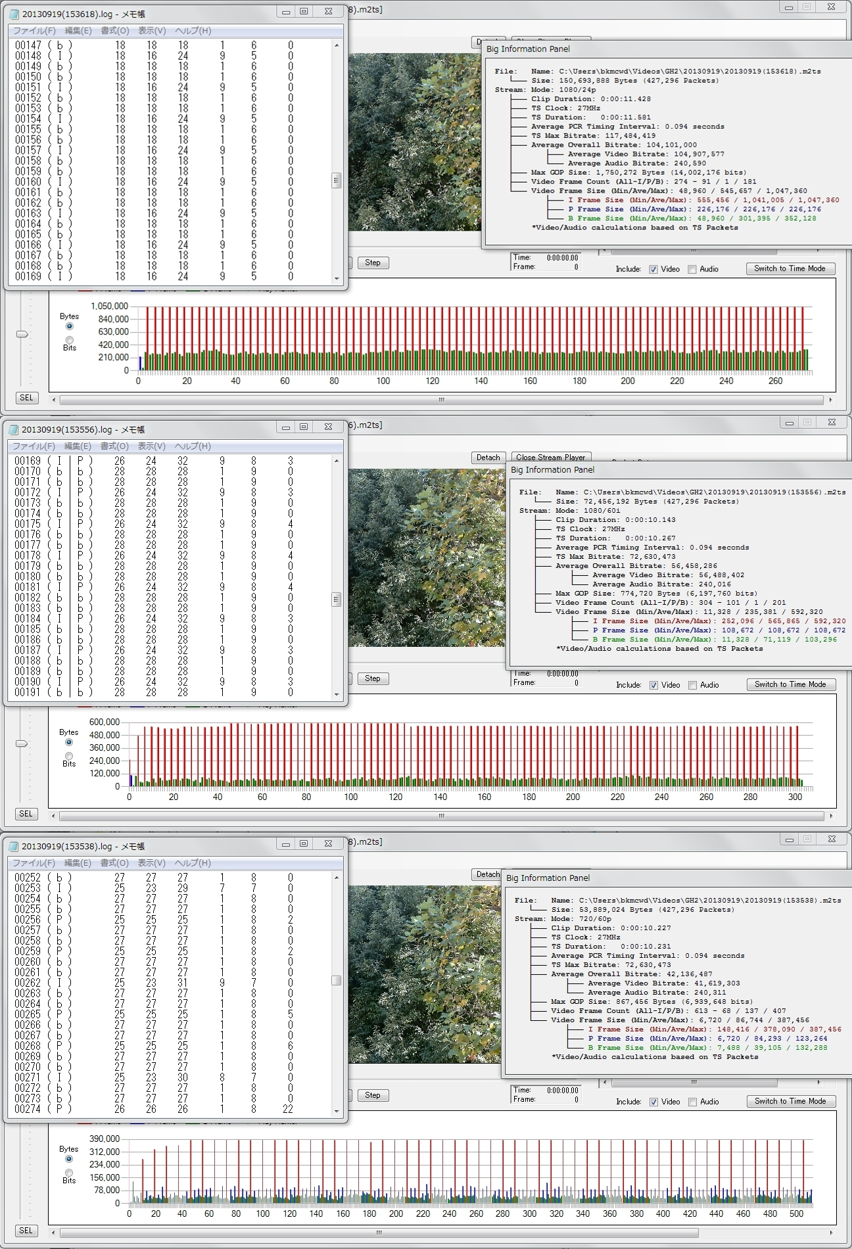Click horizontal scrollbar beneath the 600,000 chart
852x1249 pixels.
(442, 816)
